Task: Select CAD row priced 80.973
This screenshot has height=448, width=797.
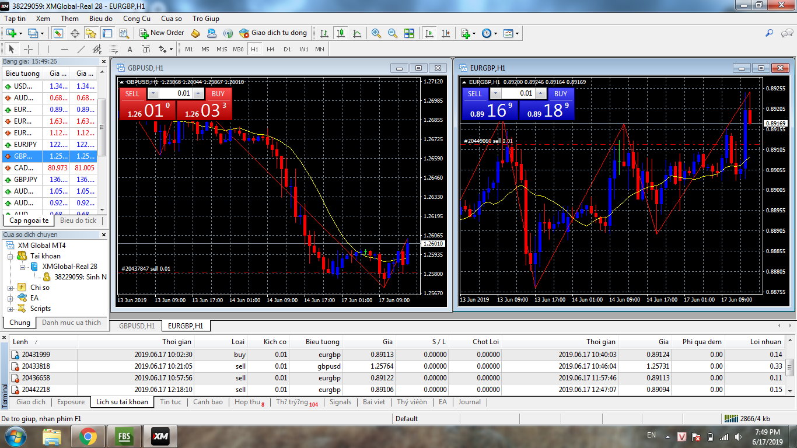Action: [x=50, y=167]
